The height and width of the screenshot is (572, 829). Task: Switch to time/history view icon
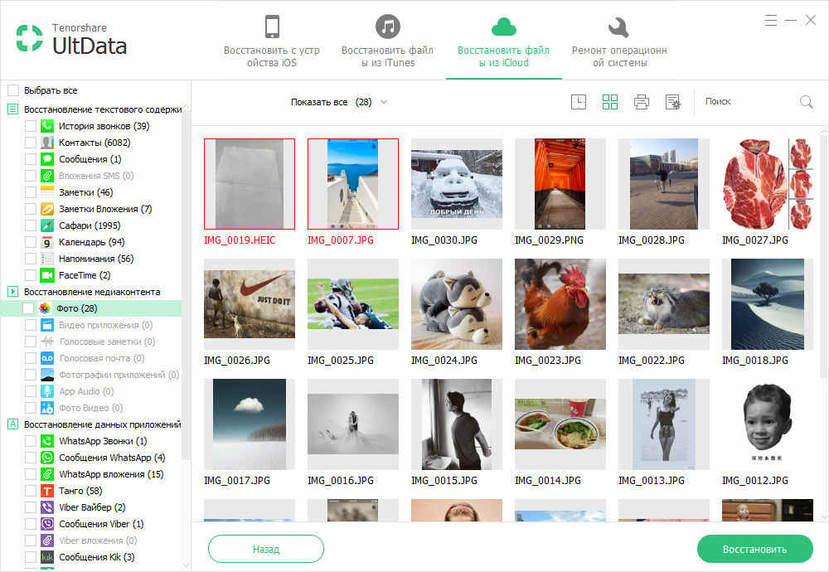click(x=579, y=102)
